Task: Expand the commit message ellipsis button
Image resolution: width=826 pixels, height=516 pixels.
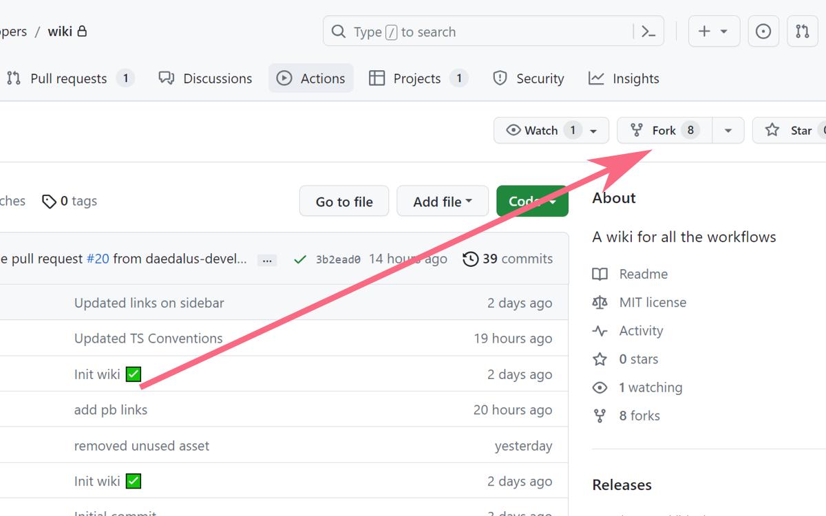Action: pyautogui.click(x=267, y=260)
